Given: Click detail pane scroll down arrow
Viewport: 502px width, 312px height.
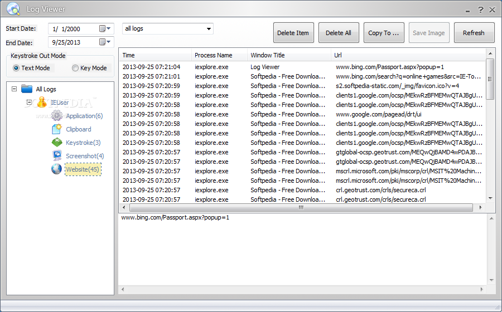Looking at the screenshot, I should click(491, 280).
